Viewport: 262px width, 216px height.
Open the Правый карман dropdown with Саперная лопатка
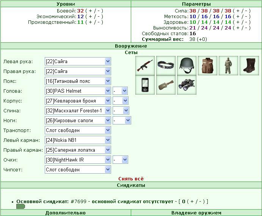(x=78, y=150)
